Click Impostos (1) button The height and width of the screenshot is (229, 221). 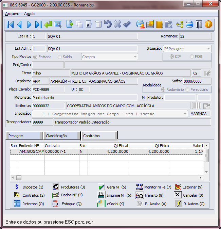pyautogui.click(x=29, y=187)
